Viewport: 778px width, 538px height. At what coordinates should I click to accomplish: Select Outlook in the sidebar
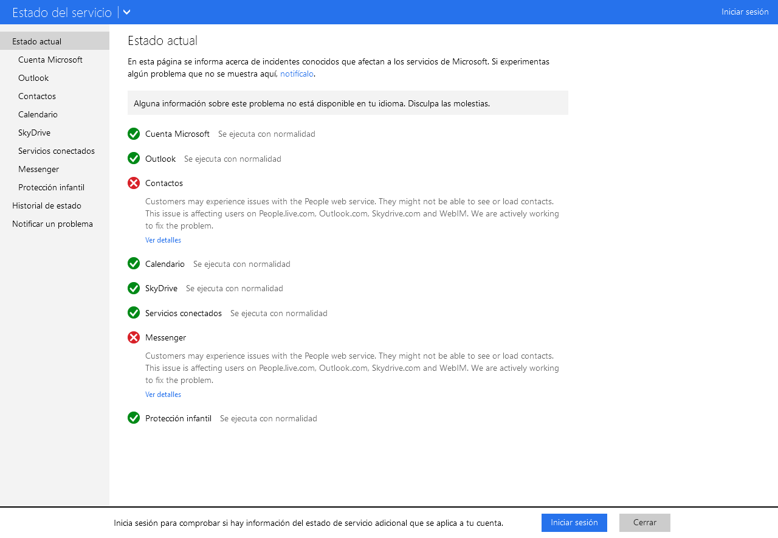(x=33, y=78)
